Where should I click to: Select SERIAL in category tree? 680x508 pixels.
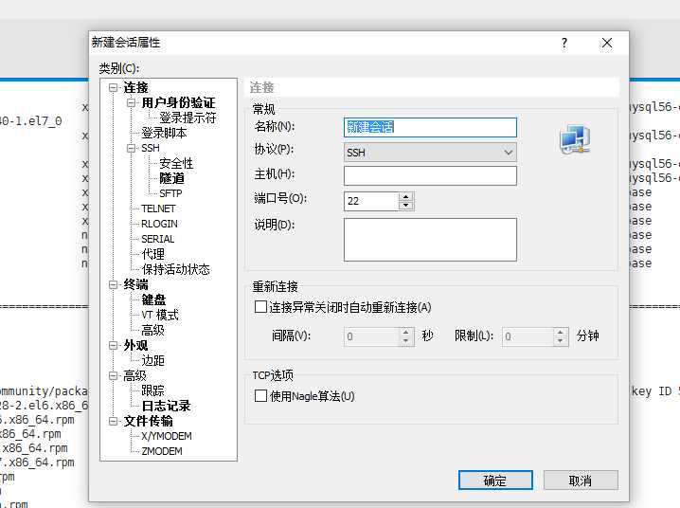pos(157,239)
